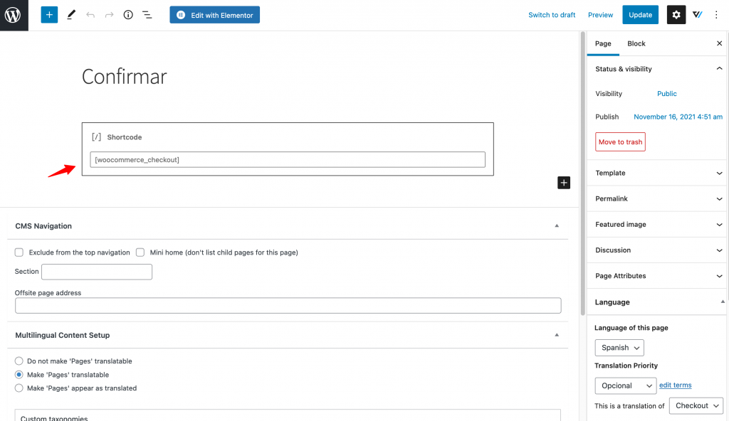The image size is (729, 421).
Task: Click the redo arrow icon
Action: pos(109,15)
